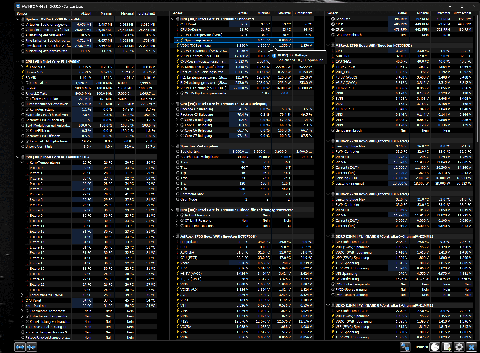Collapse the Speicher-Zeitangaben group
Viewport: 480px width, 353px height.
tap(173, 146)
